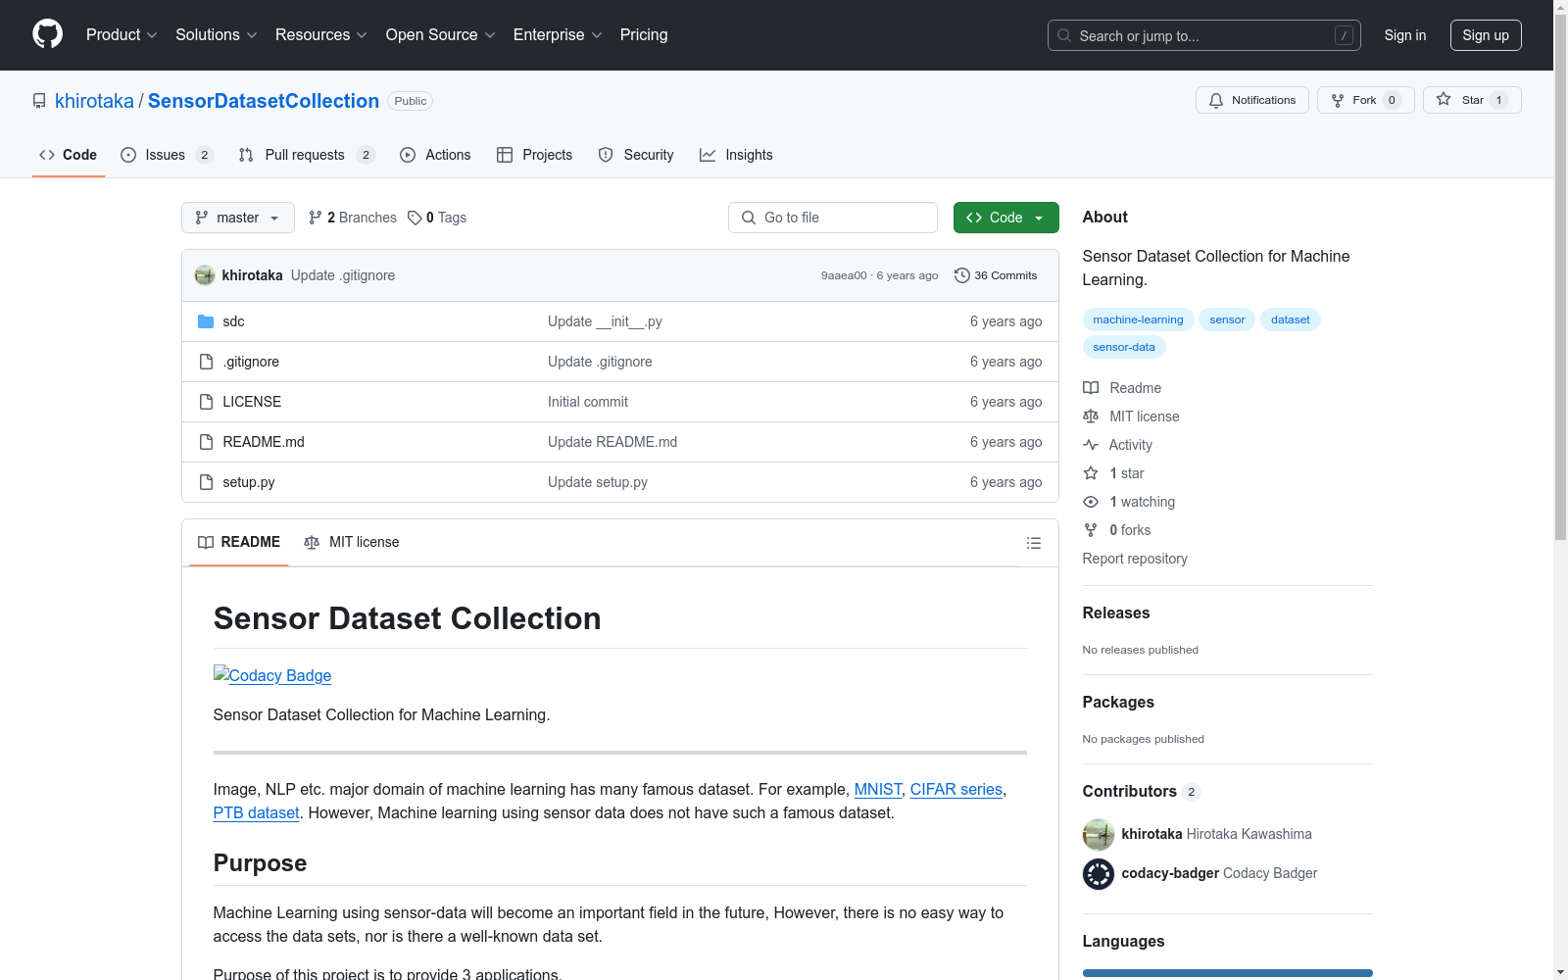Click the machine-learning topic tag

(x=1138, y=319)
